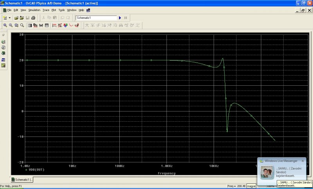
Task: Click the Zoom In magnifier icon
Action: coord(5,25)
